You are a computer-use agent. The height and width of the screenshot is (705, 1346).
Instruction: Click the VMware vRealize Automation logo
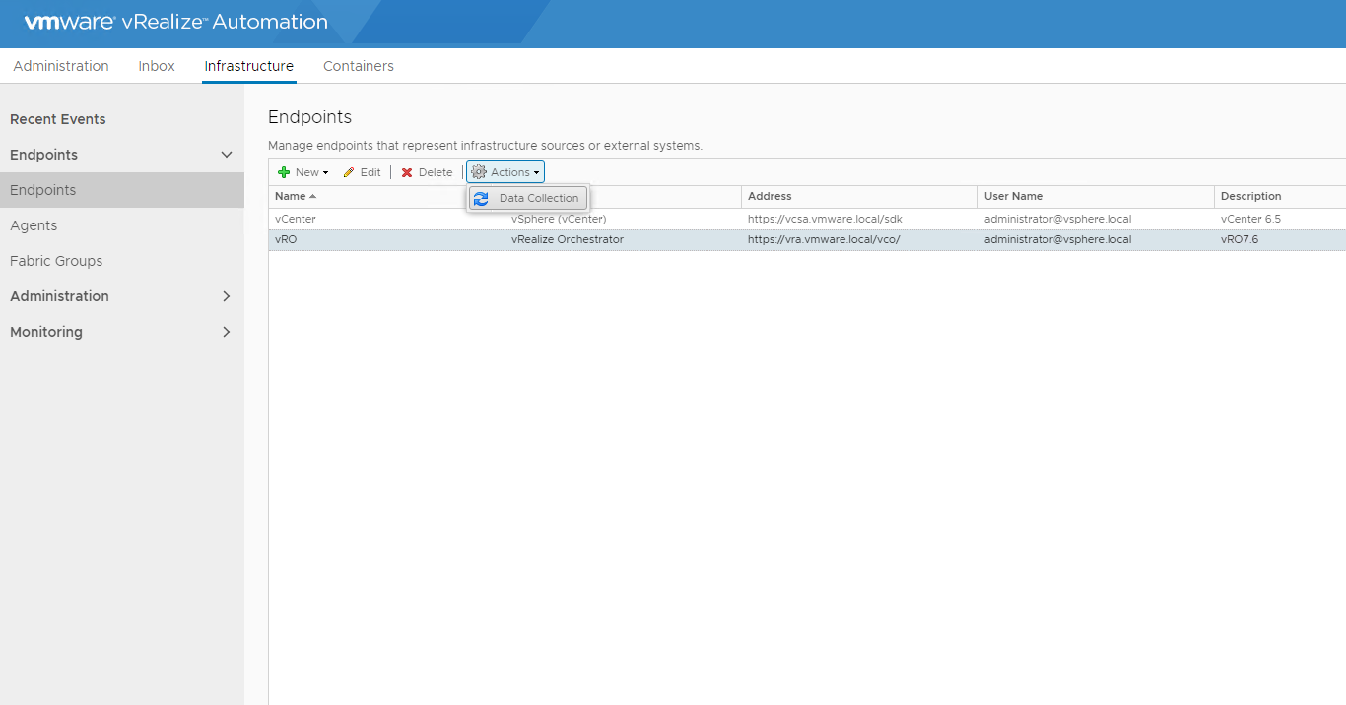tap(175, 22)
